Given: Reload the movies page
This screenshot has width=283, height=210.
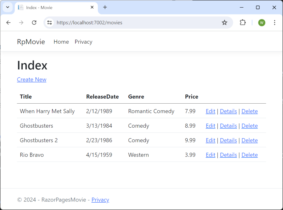Looking at the screenshot, I should pos(34,23).
